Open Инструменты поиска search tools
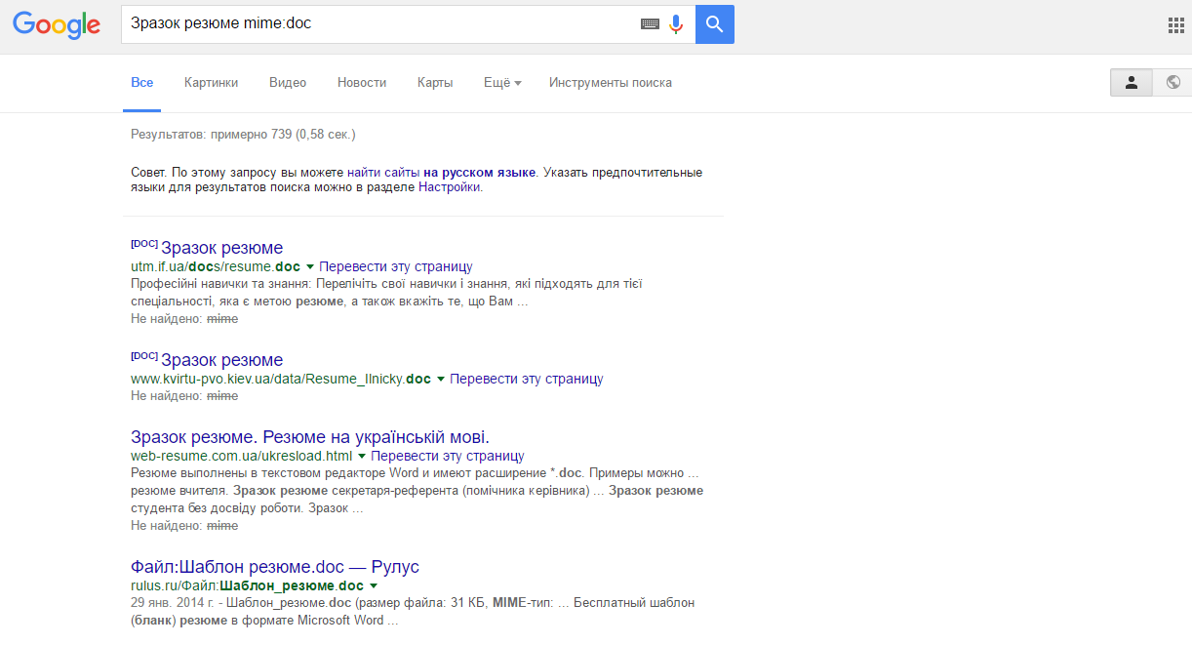Image resolution: width=1192 pixels, height=645 pixels. click(x=611, y=83)
